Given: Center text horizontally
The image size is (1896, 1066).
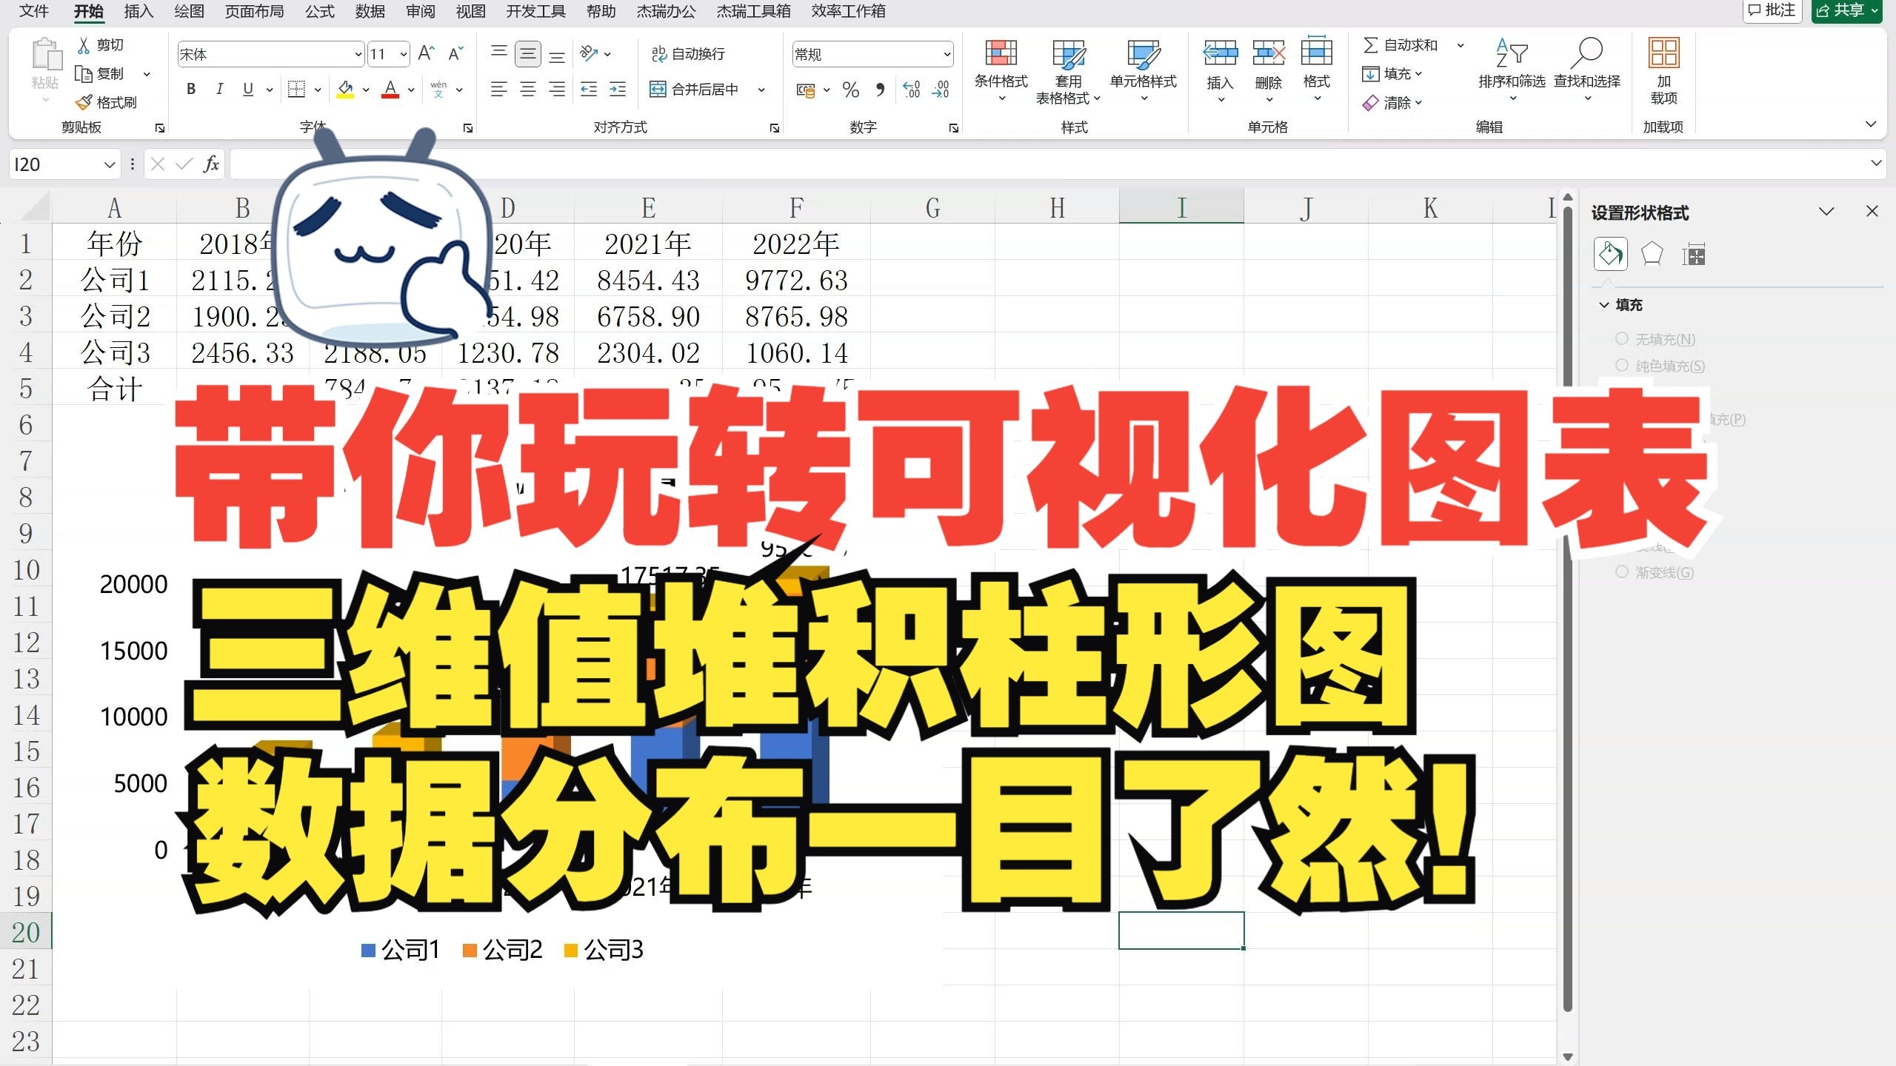Looking at the screenshot, I should pos(528,90).
